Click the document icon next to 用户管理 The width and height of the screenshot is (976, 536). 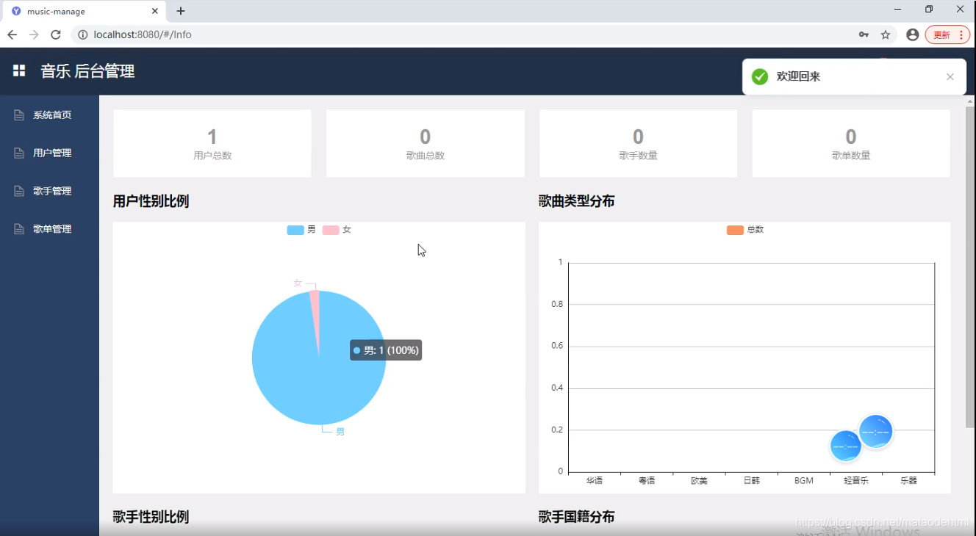coord(20,153)
